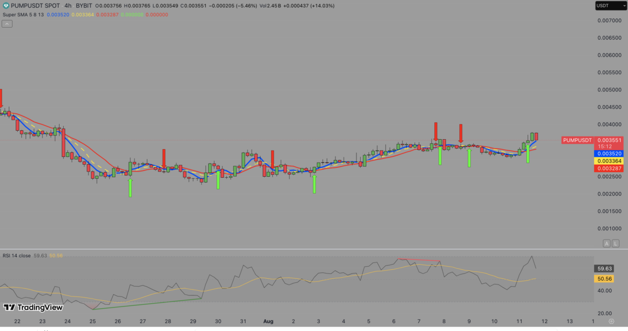Click the 22 date label on the time axis
This screenshot has height=331, width=628.
(x=18, y=321)
